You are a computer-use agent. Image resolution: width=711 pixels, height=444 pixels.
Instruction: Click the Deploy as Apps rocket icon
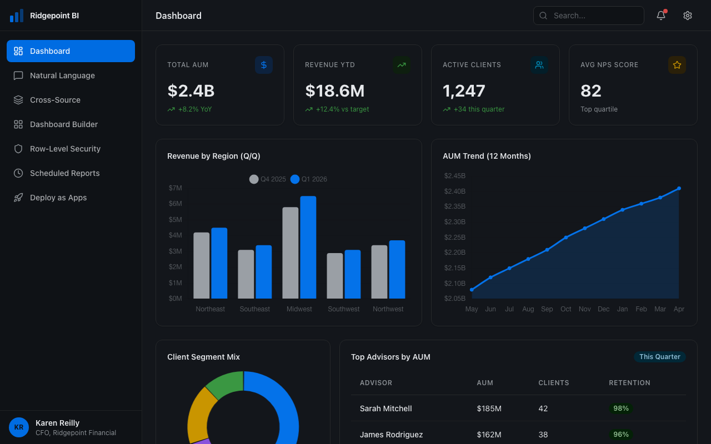coord(18,198)
